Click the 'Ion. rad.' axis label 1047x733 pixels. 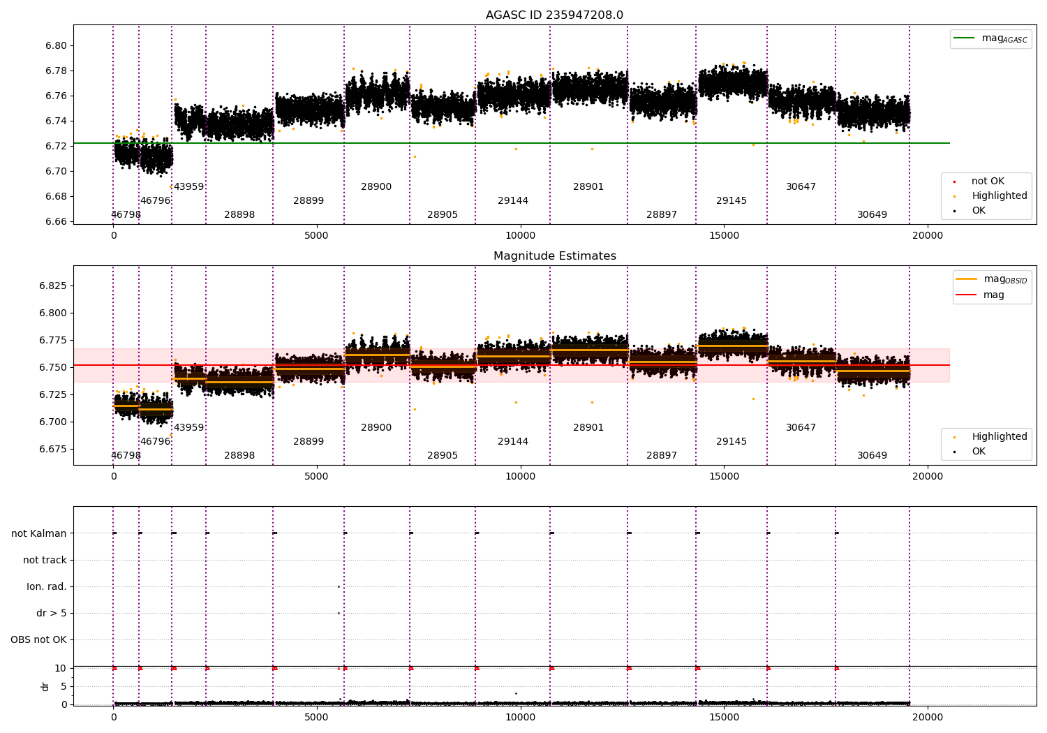tap(47, 586)
